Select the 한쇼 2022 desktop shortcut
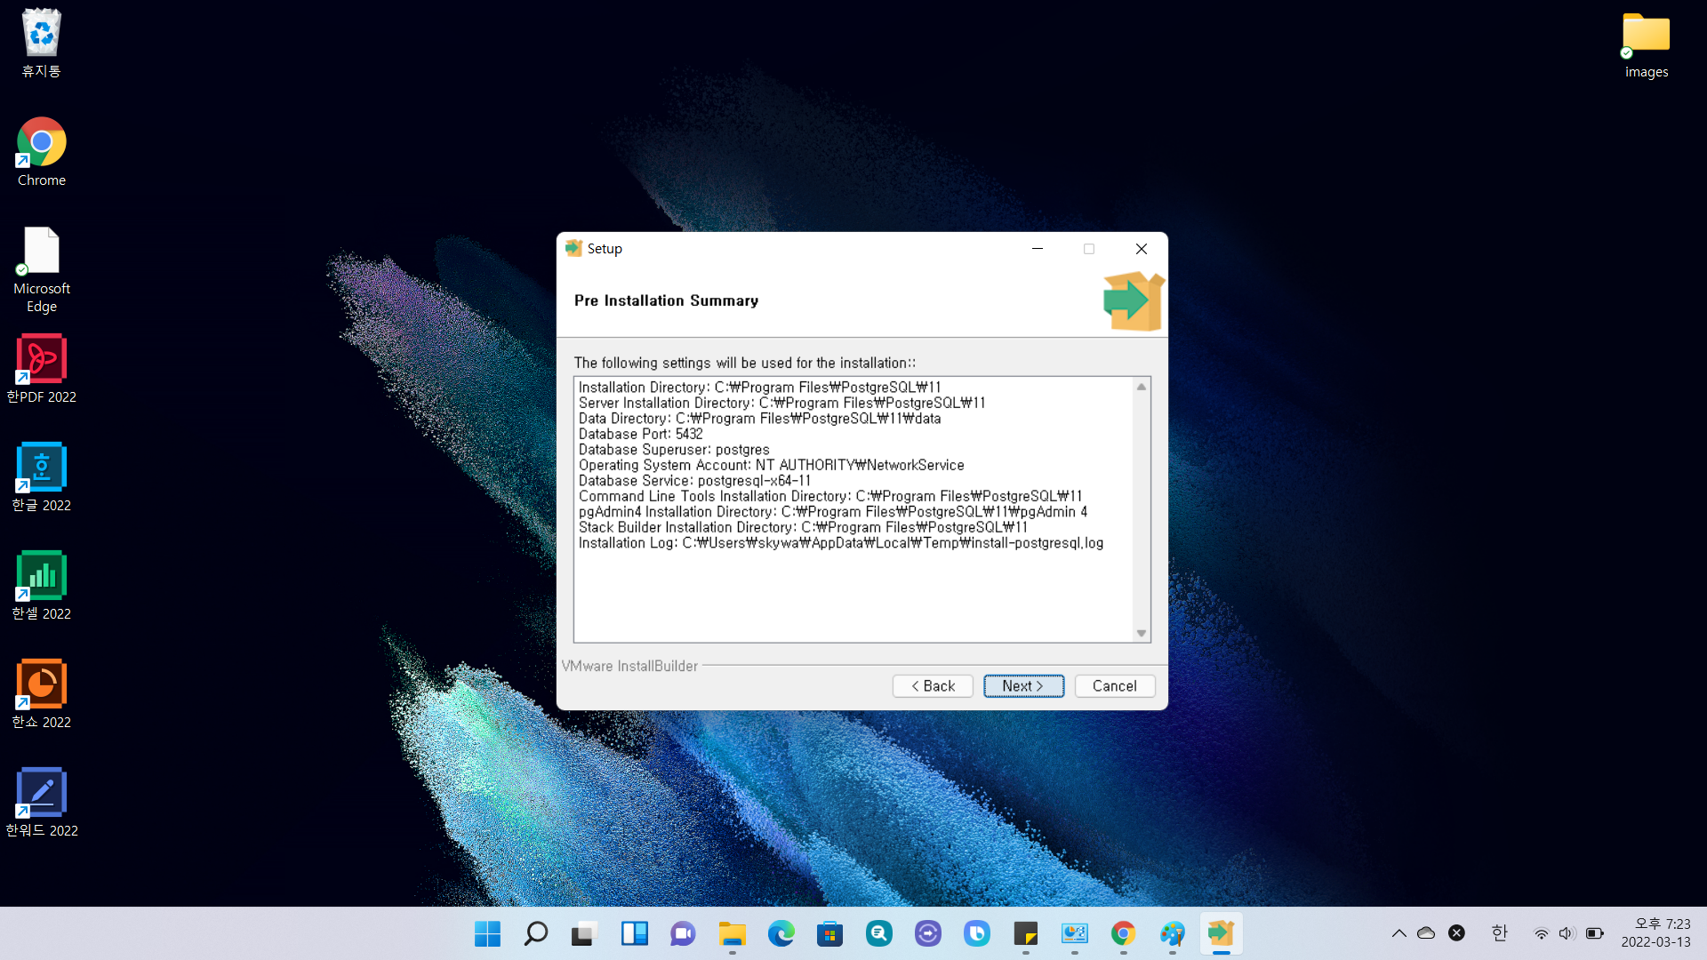Image resolution: width=1707 pixels, height=960 pixels. [x=41, y=693]
